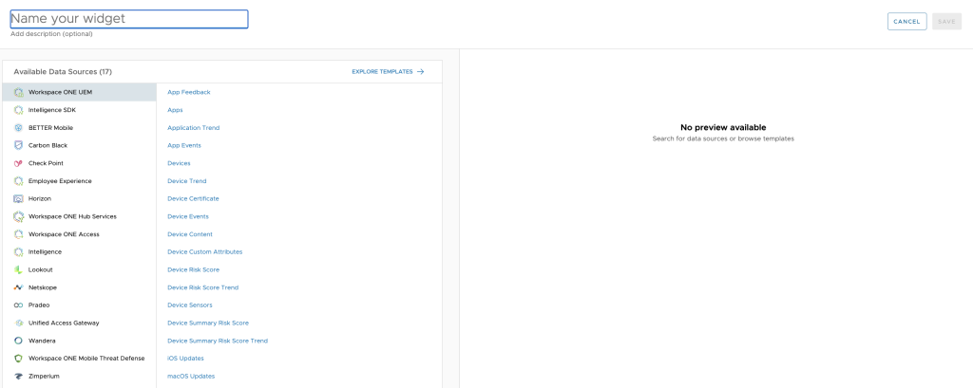The width and height of the screenshot is (973, 388).
Task: Choose Netskope data source label
Action: [x=43, y=287]
